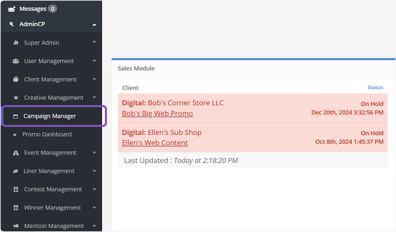This screenshot has width=396, height=232.
Task: Click the Mention Management megaphone icon
Action: [x=16, y=226]
